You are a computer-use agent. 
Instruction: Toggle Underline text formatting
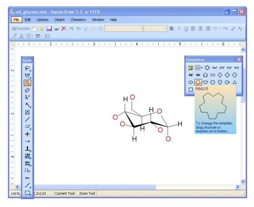[x=186, y=28]
